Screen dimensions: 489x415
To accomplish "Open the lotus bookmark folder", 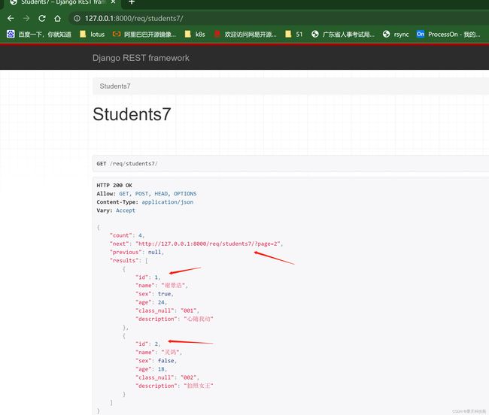I will 93,35.
